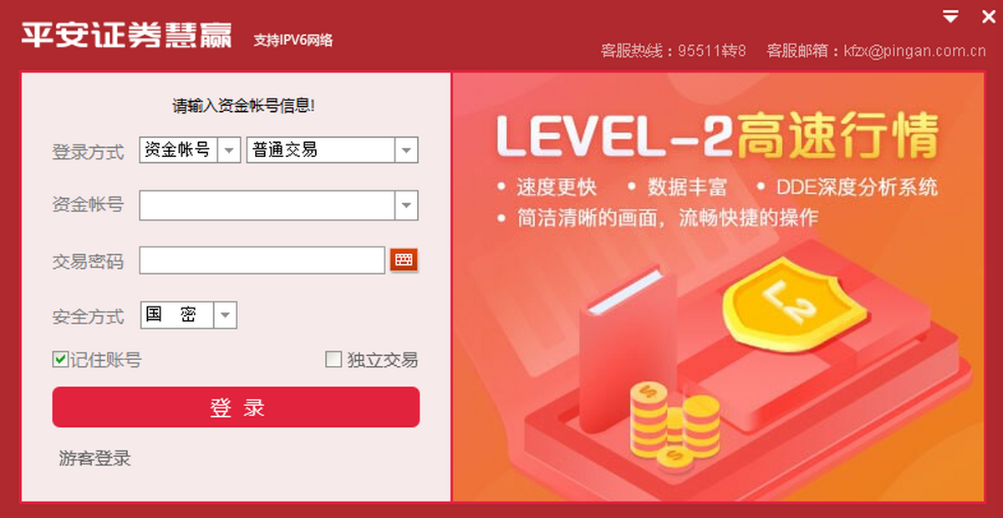Image resolution: width=1003 pixels, height=518 pixels.
Task: Expand the 资金帐号 login method dropdown
Action: (x=229, y=150)
